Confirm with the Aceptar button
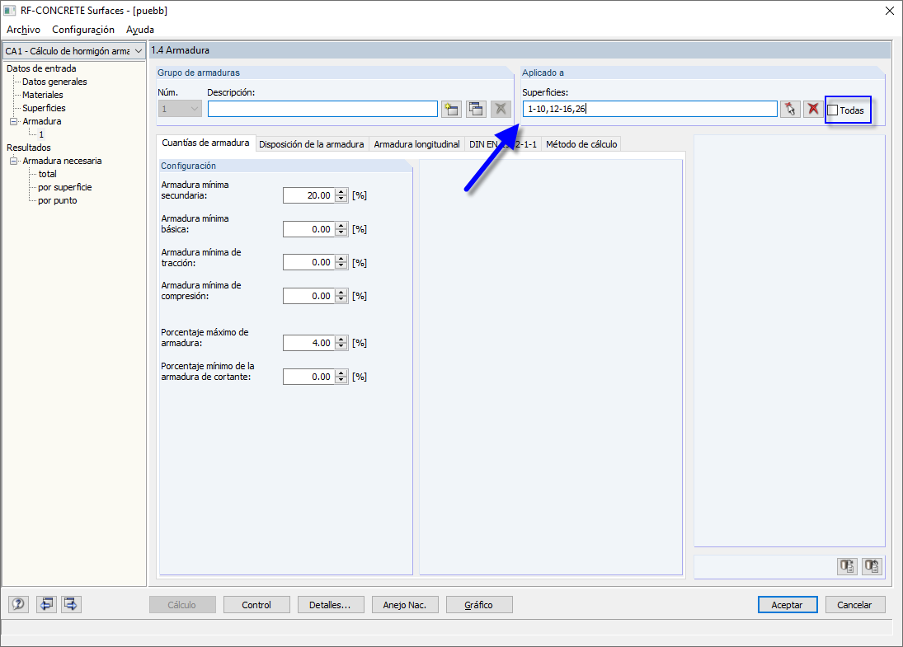This screenshot has height=647, width=903. [788, 605]
